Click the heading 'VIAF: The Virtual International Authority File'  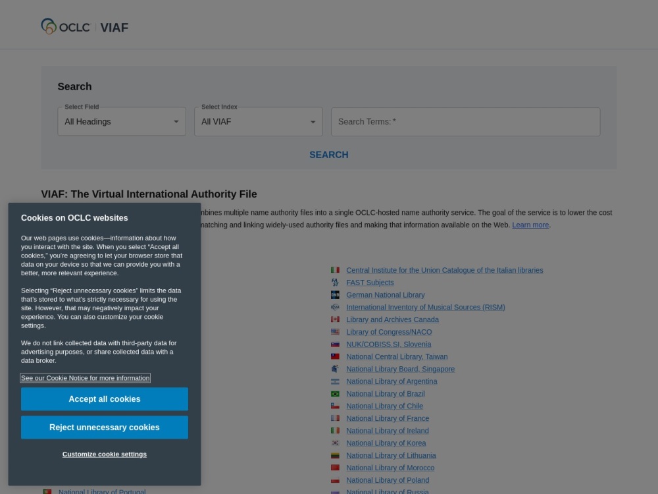pyautogui.click(x=149, y=194)
